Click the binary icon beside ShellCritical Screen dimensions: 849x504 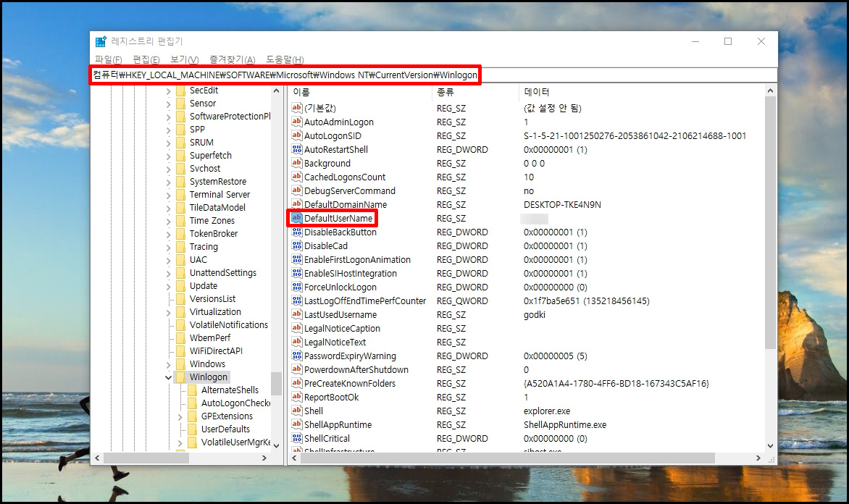pos(297,438)
